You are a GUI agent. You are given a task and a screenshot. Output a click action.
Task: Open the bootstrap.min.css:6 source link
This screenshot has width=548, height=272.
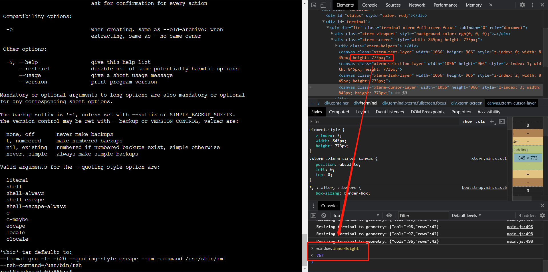(484, 188)
